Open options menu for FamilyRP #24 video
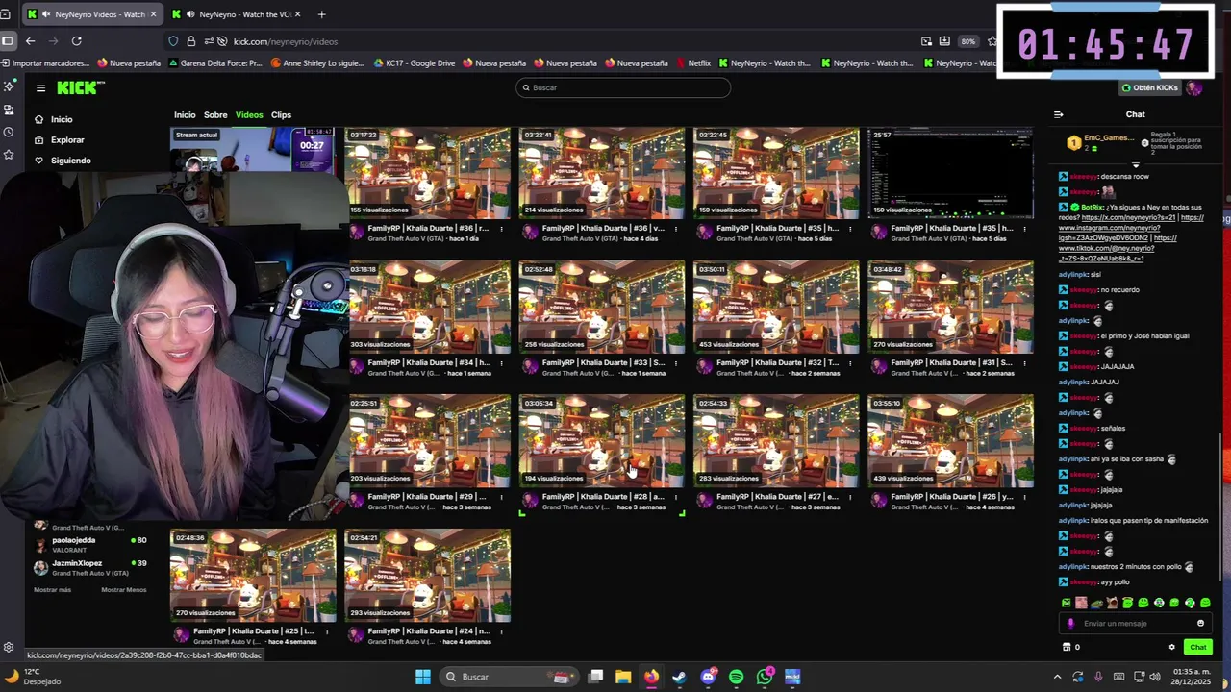 click(x=501, y=631)
